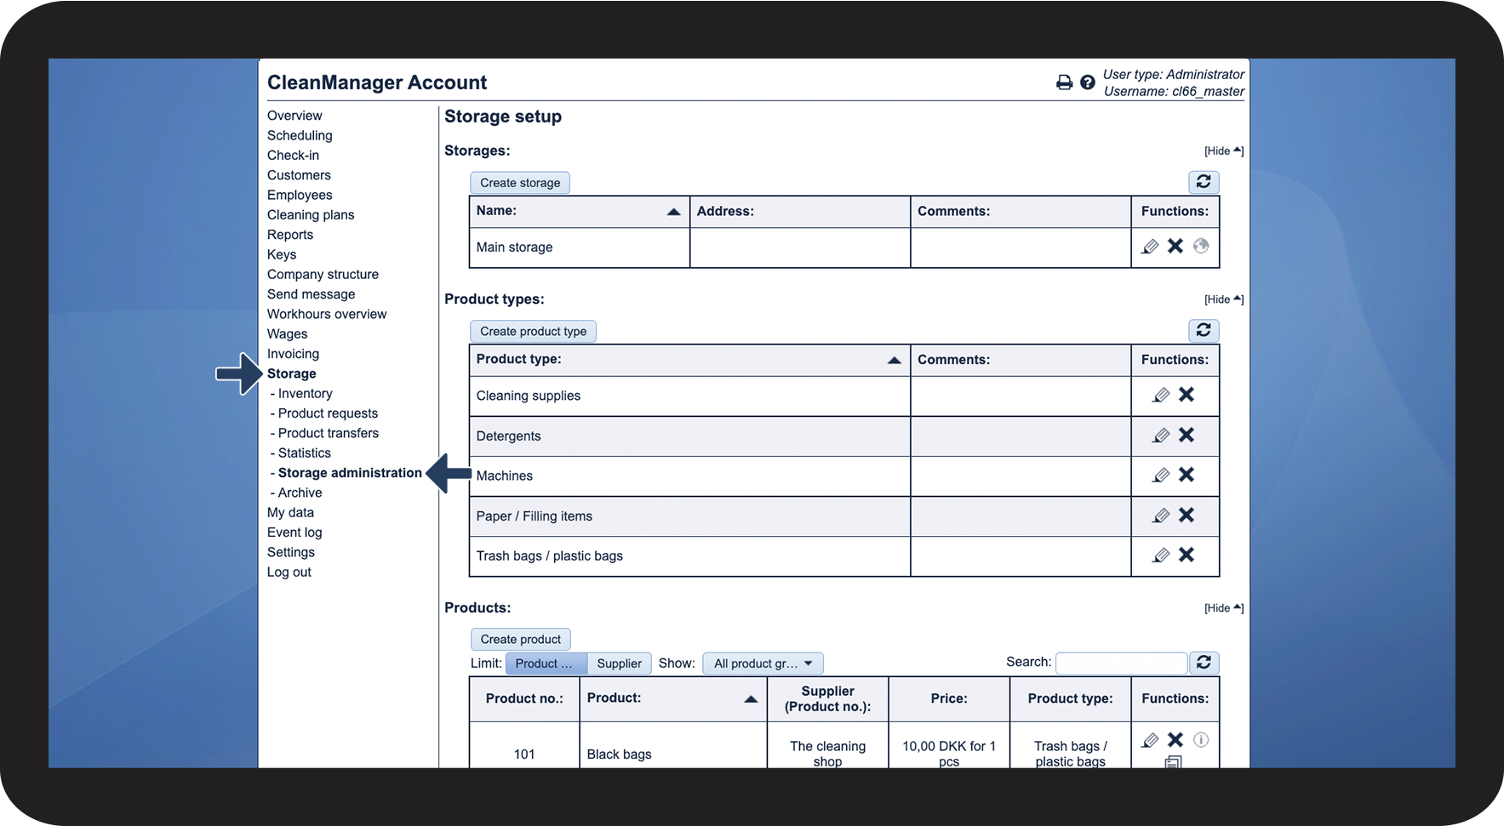
Task: View info icon for the Black bags product
Action: click(1201, 739)
